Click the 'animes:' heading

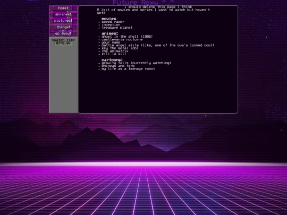point(110,33)
